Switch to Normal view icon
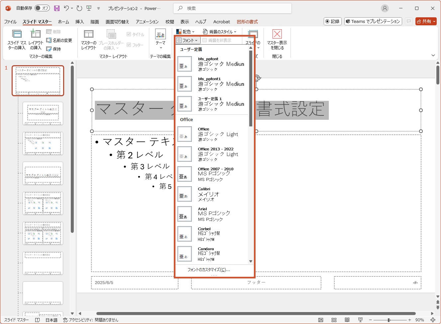This screenshot has height=324, width=441. (x=321, y=320)
